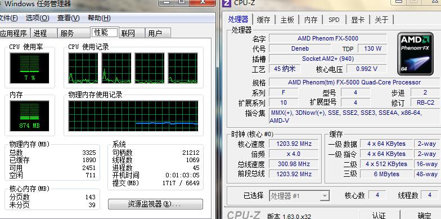Click the first CPU 使用记录 core graph
Viewport: 441px width, 219px height.
coord(83,68)
